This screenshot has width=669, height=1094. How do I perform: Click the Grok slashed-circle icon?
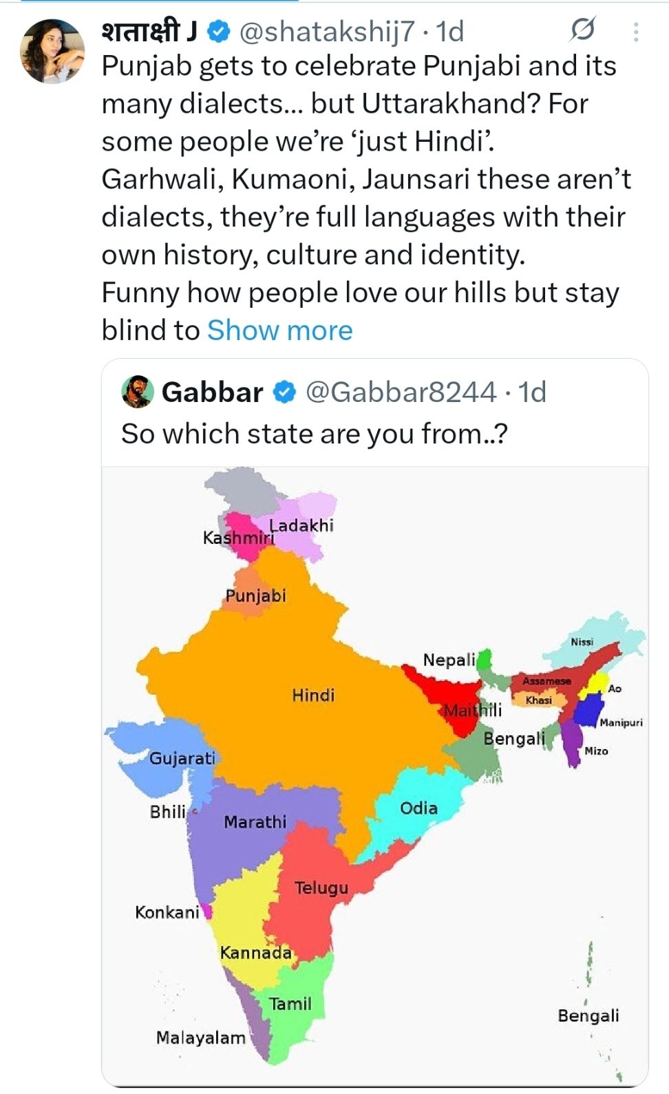582,30
